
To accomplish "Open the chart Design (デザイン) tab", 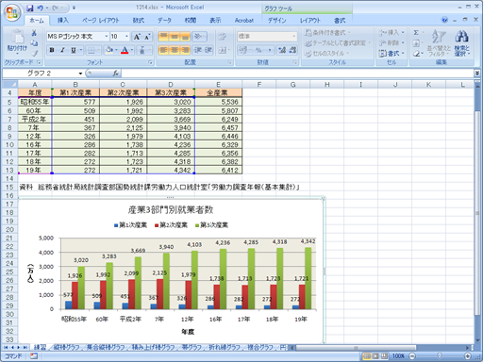I will pyautogui.click(x=276, y=21).
